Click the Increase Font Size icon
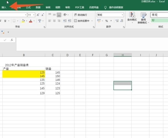 [x=38, y=15]
